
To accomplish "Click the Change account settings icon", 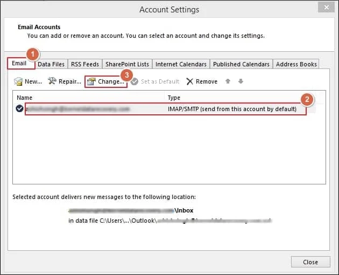I will pos(91,81).
